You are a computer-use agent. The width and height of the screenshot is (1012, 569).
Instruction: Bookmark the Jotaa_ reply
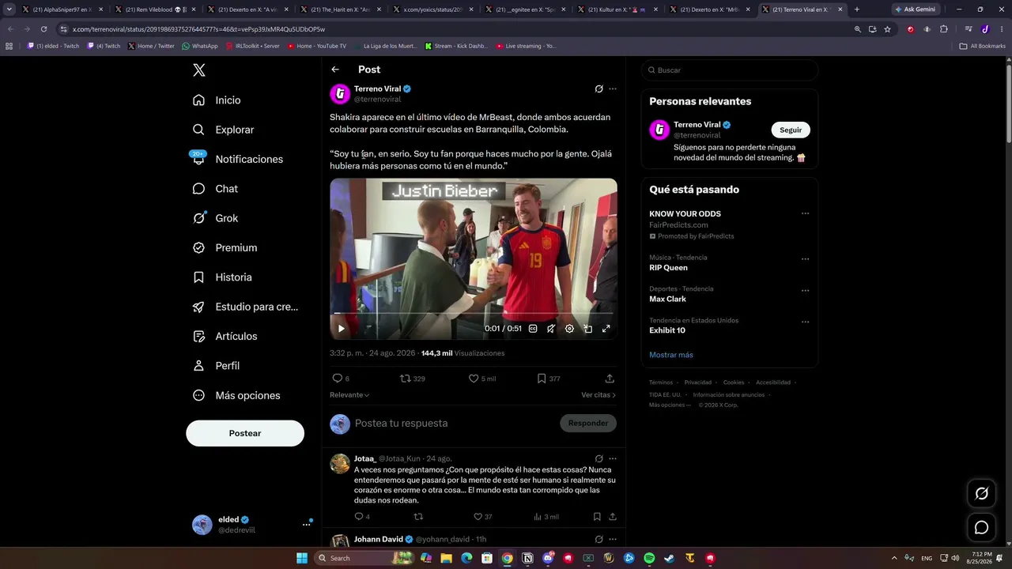click(597, 517)
